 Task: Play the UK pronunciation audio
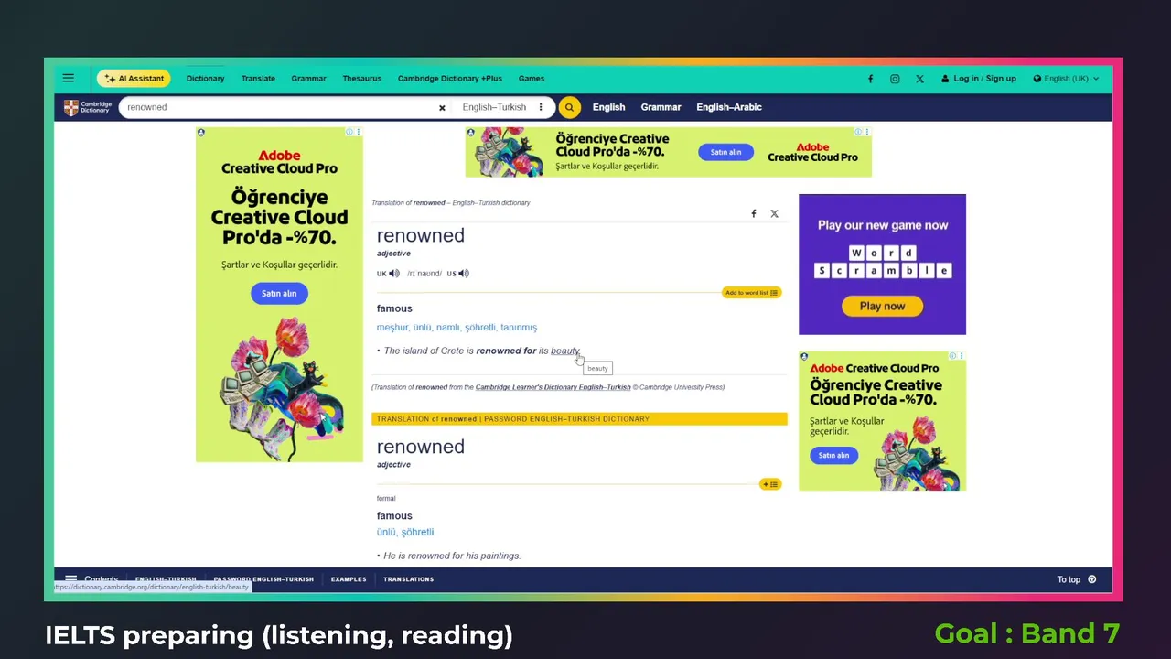pyautogui.click(x=394, y=274)
